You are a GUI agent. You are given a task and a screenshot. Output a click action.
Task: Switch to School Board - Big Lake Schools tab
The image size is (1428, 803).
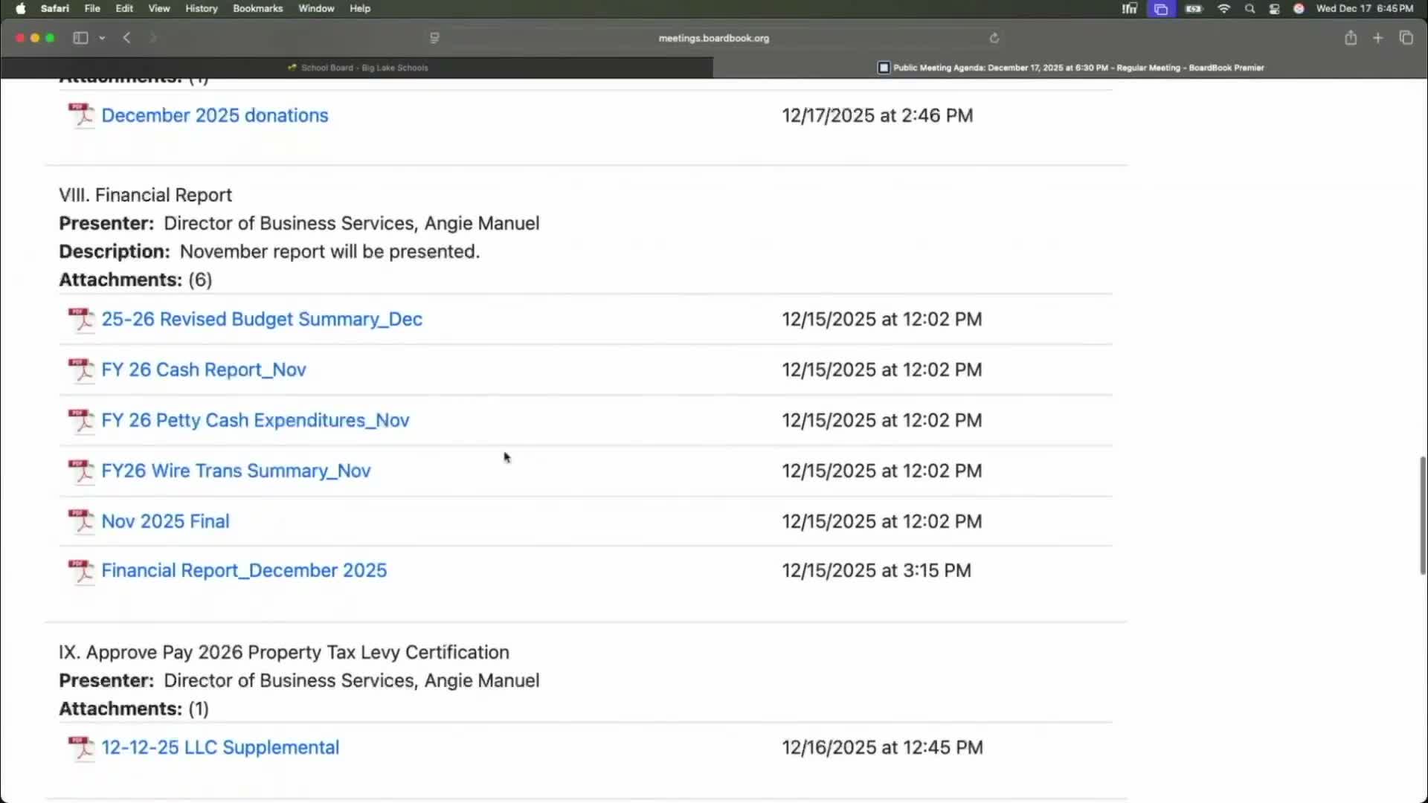pyautogui.click(x=357, y=68)
